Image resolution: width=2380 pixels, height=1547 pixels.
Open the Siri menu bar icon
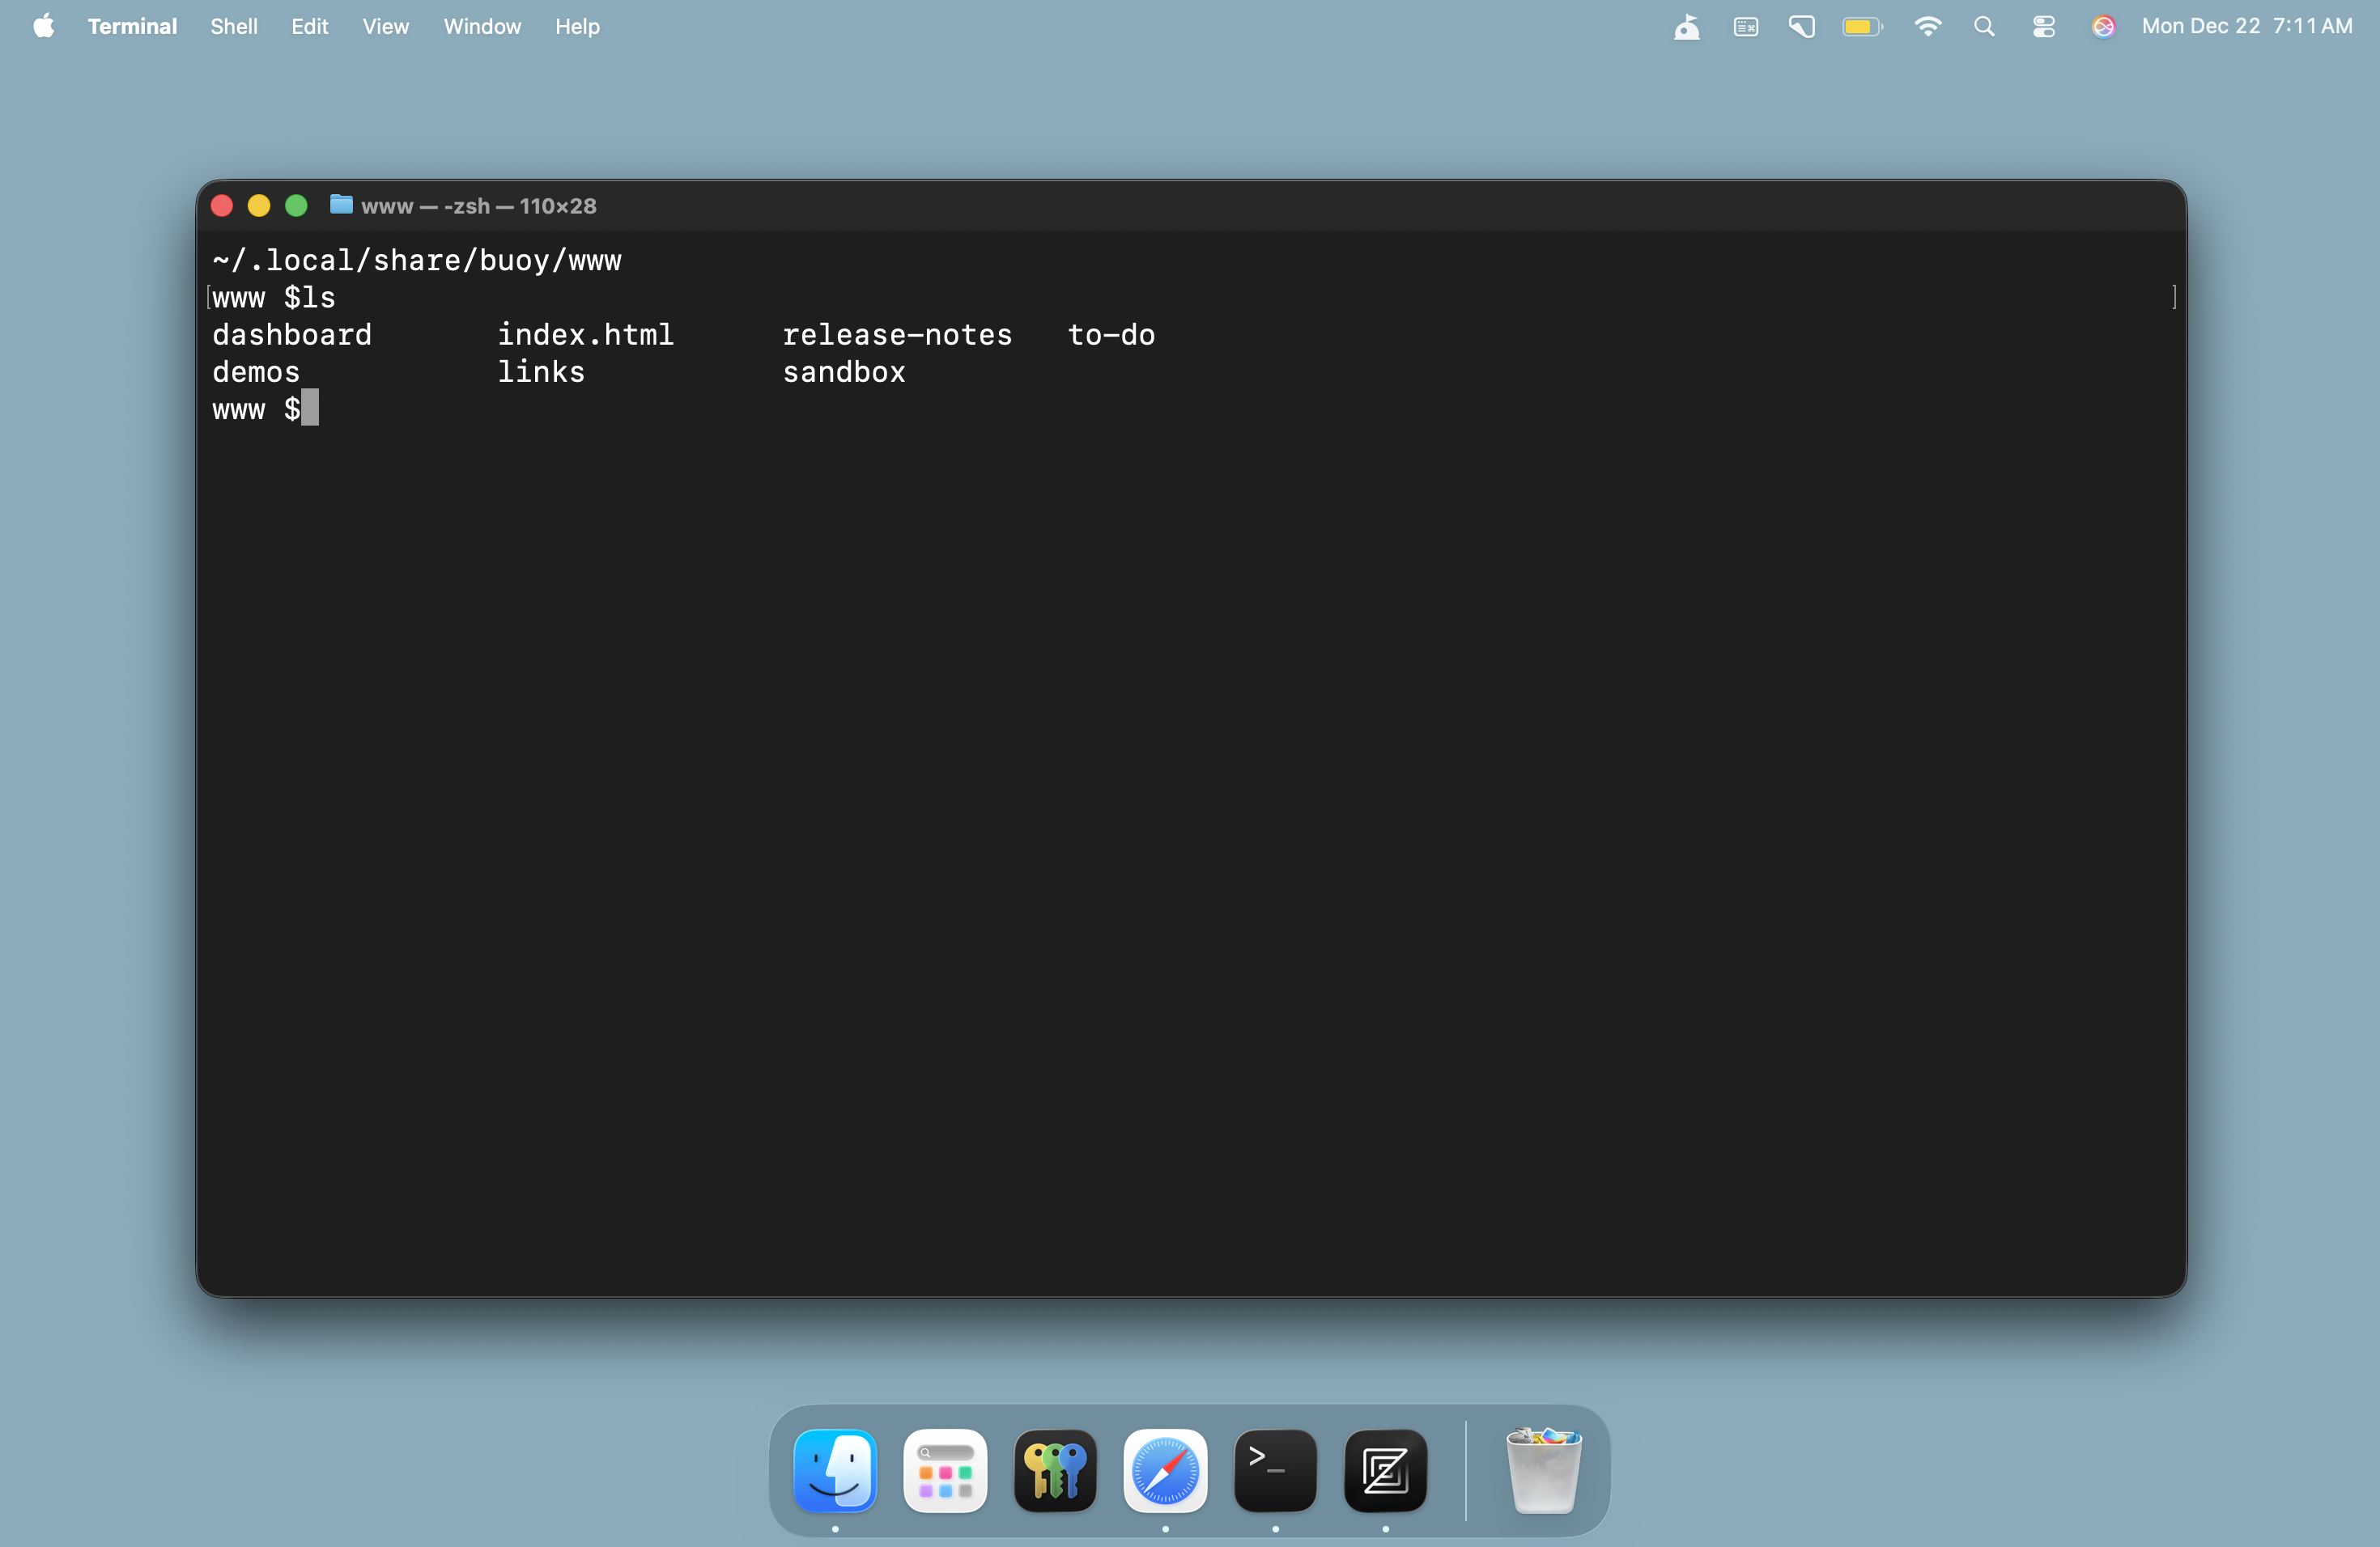click(x=2103, y=27)
